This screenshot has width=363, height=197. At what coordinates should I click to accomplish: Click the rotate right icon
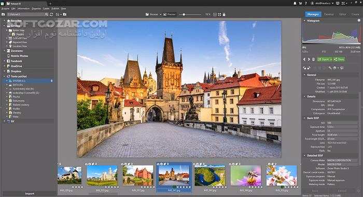pyautogui.click(x=309, y=68)
